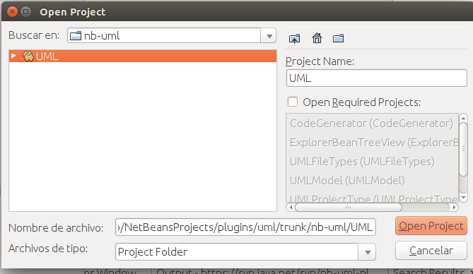Enable the Open Required Projects checkbox
Screen dimensions: 473x274
click(x=292, y=102)
